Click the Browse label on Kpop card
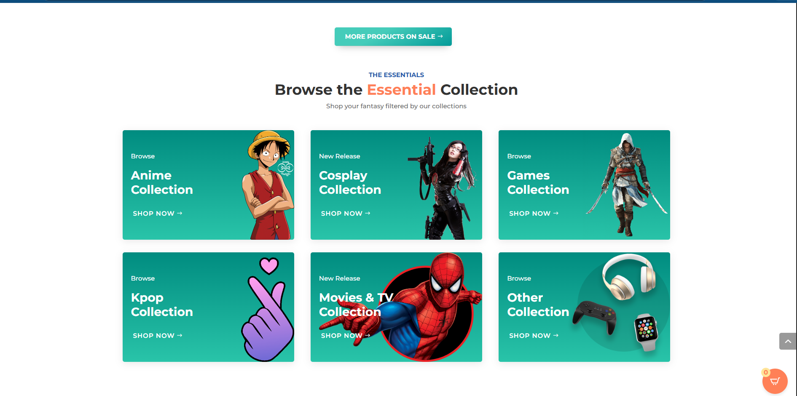Image resolution: width=797 pixels, height=396 pixels. (143, 278)
